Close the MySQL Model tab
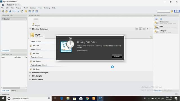Screen dimensions: 180x101 pos(18,5)
